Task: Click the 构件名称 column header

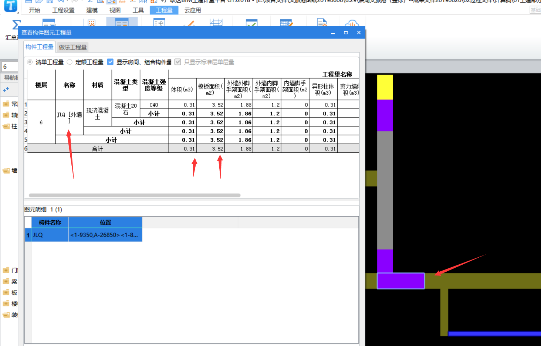Action: (50, 223)
